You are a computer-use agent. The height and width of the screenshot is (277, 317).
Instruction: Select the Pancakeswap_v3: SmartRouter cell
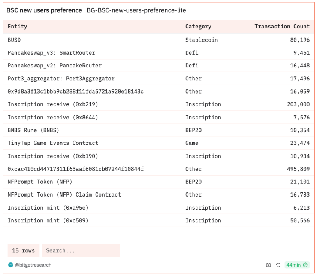[51, 53]
